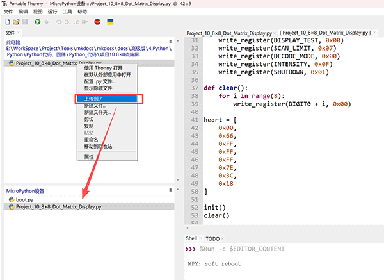384x280 pixels.
Task: Click the Resume execution toolbar icon
Action: [85, 22]
